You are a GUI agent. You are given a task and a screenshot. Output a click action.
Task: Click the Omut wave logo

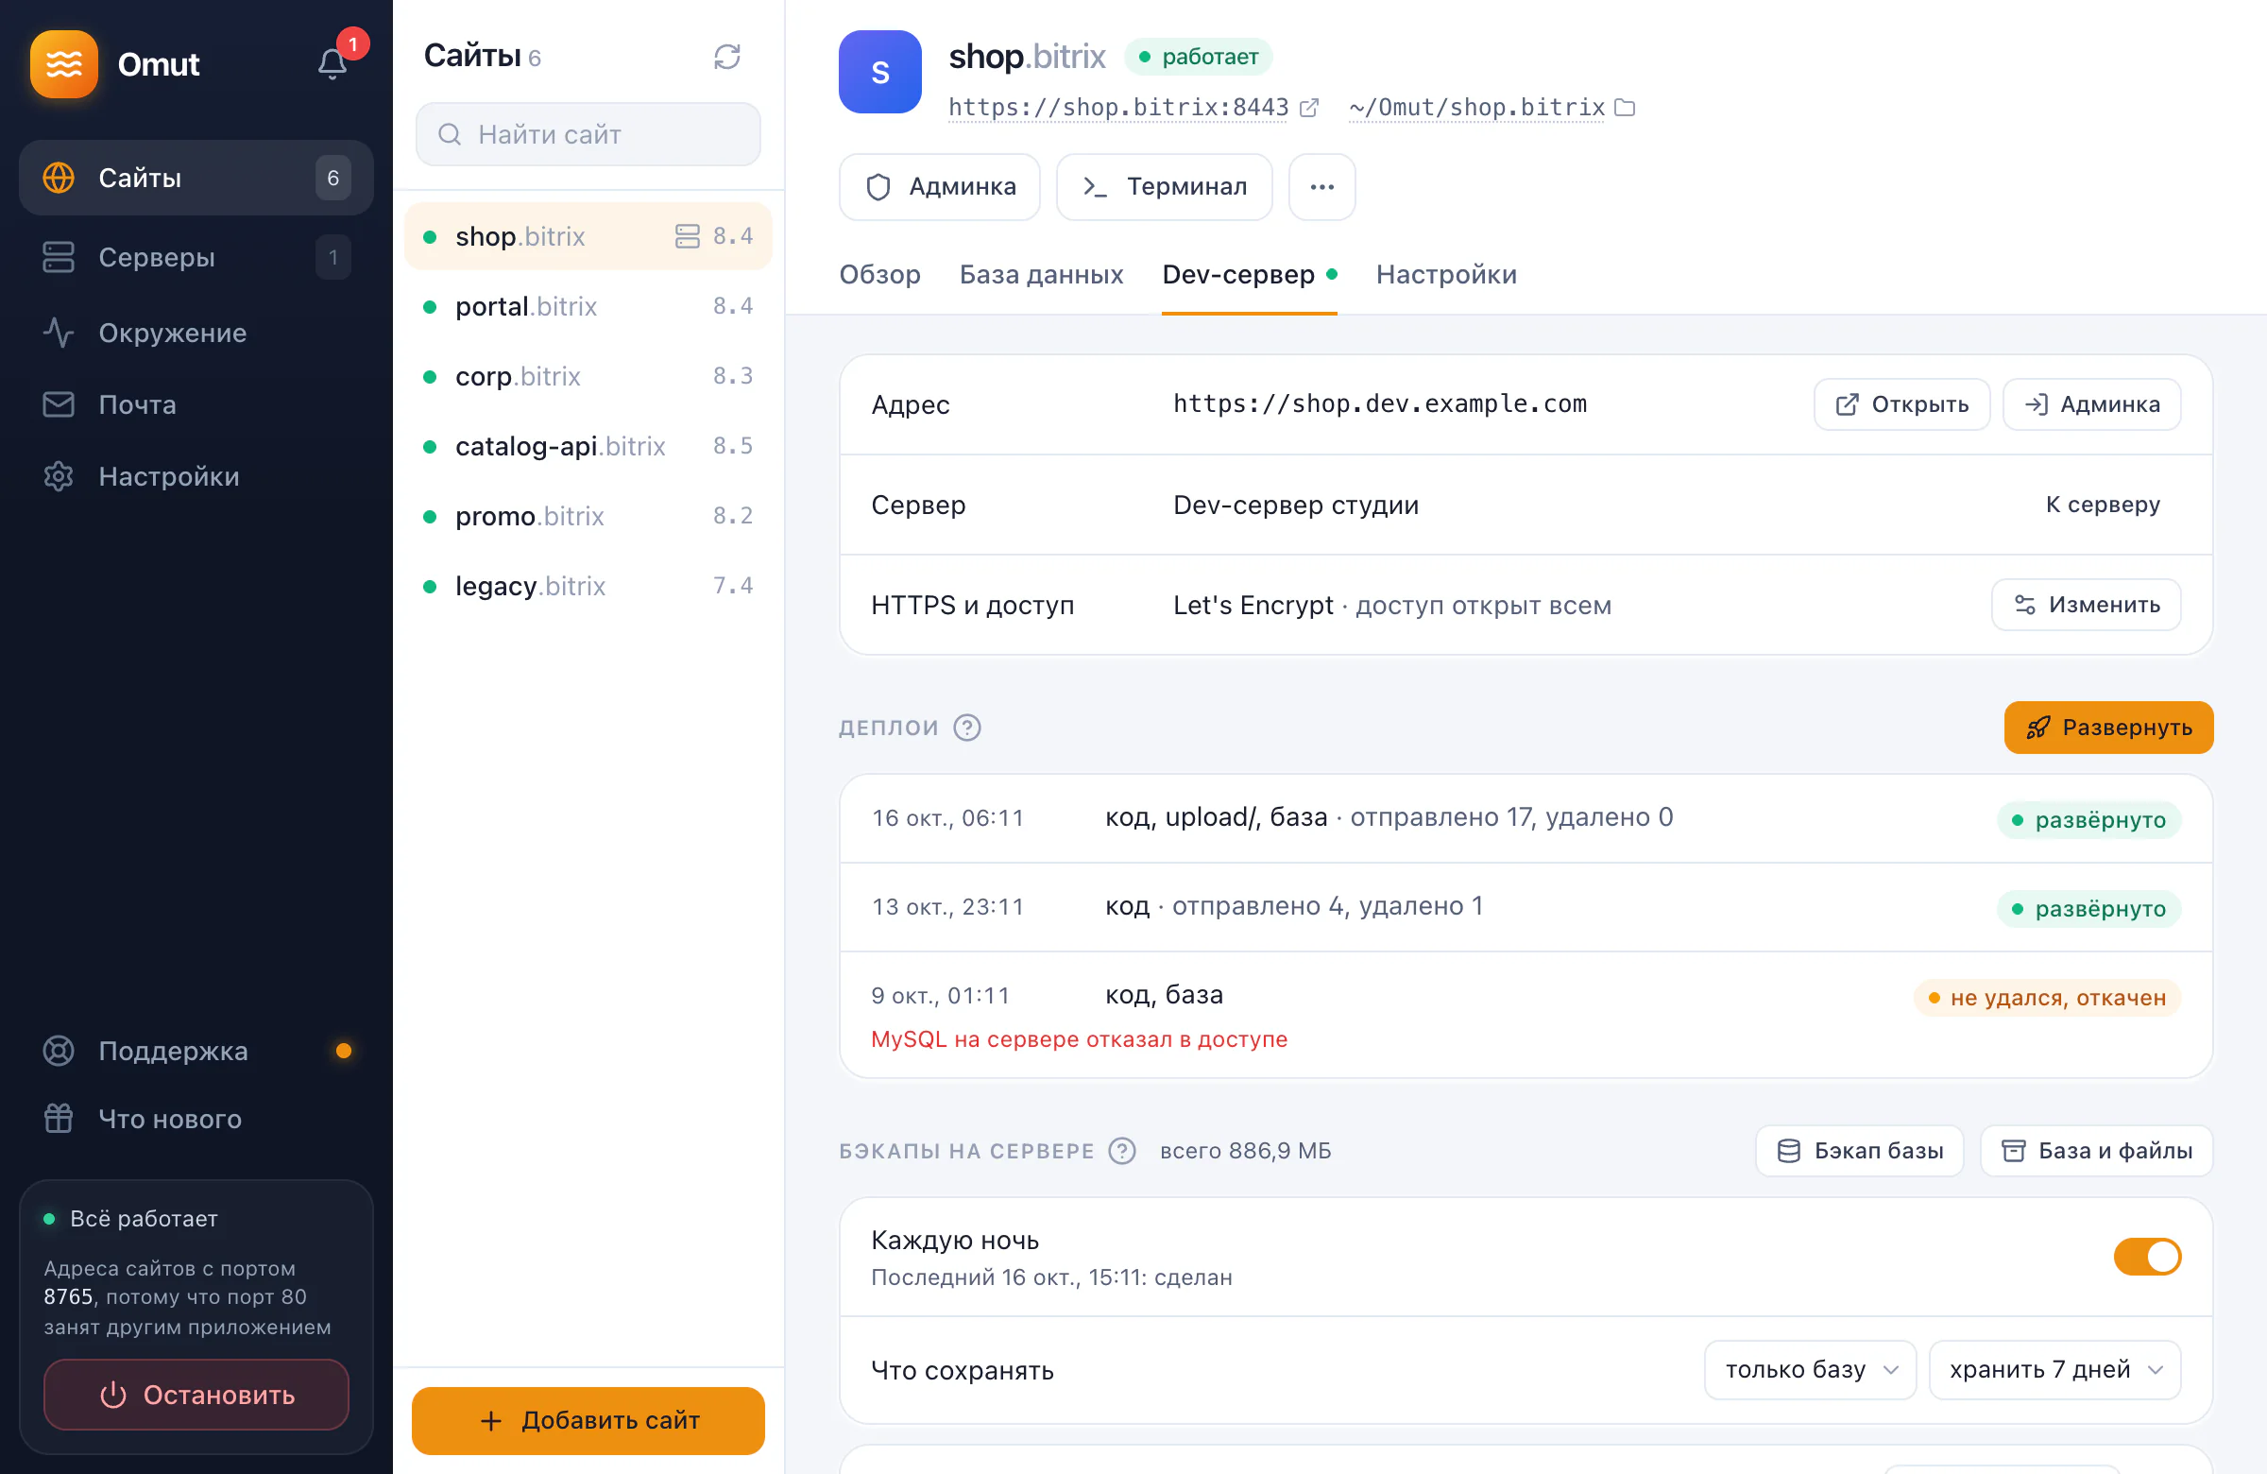pos(64,64)
